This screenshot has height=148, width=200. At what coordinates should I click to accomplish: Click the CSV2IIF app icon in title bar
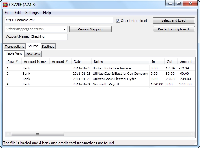click(x=5, y=5)
